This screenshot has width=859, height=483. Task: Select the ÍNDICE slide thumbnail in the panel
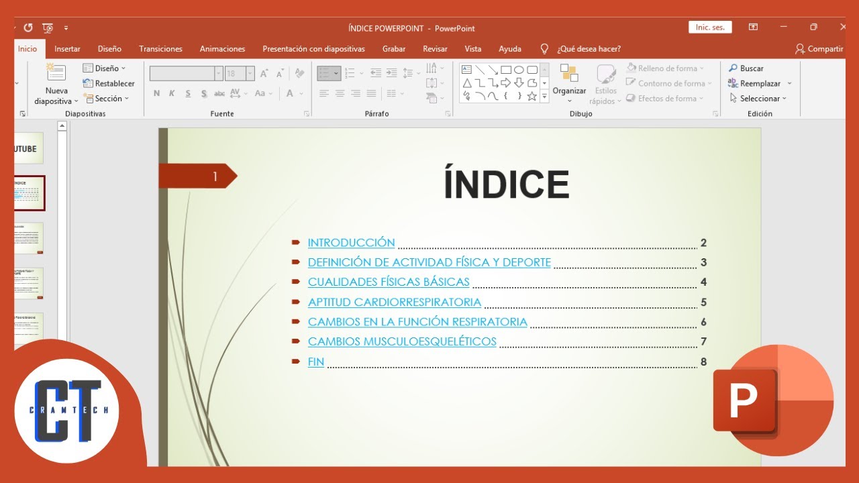coord(28,193)
